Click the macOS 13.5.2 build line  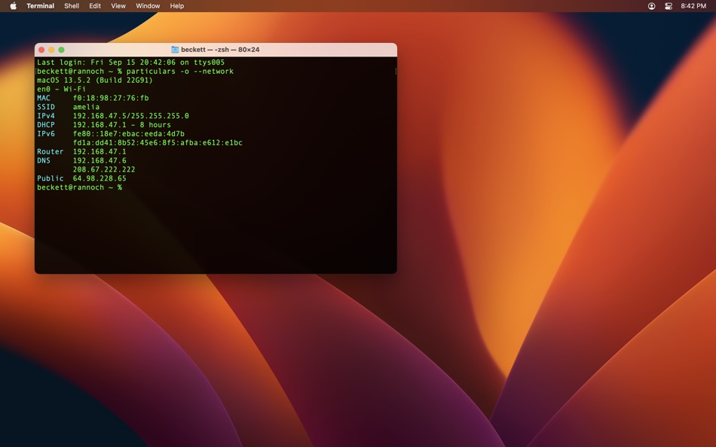click(x=94, y=80)
